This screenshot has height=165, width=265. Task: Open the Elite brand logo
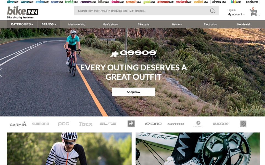[x=108, y=124]
